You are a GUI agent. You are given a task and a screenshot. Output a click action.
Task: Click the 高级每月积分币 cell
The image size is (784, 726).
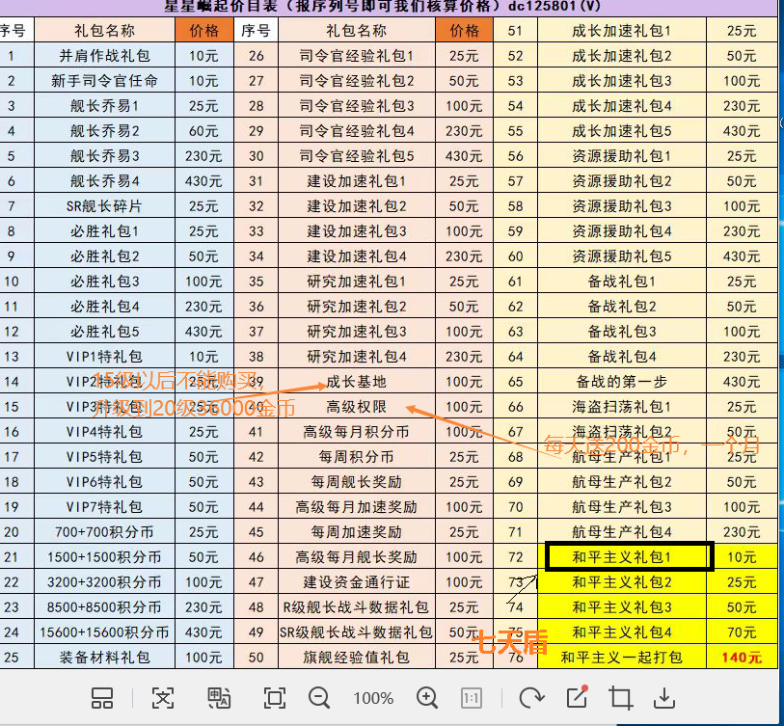357,432
